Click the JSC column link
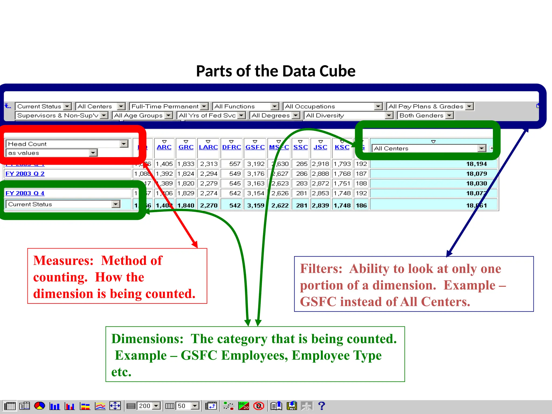The width and height of the screenshot is (552, 414). pyautogui.click(x=320, y=147)
